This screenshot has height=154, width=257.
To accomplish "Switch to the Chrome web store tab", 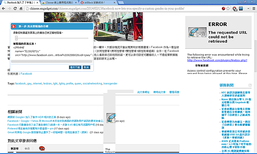I will [x=59, y=3].
